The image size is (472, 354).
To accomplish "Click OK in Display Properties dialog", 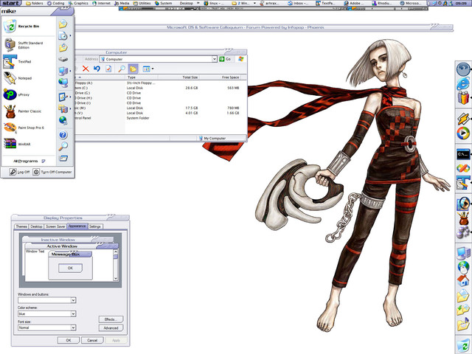I will 69,340.
